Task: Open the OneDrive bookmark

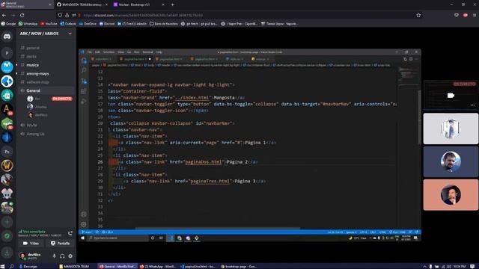Action: (x=88, y=23)
